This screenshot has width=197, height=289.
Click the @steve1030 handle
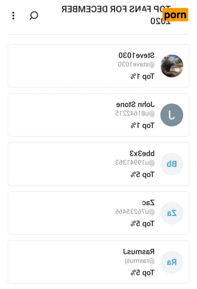pos(136,65)
